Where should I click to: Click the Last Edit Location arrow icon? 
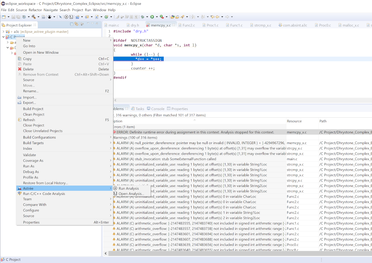pos(212,17)
